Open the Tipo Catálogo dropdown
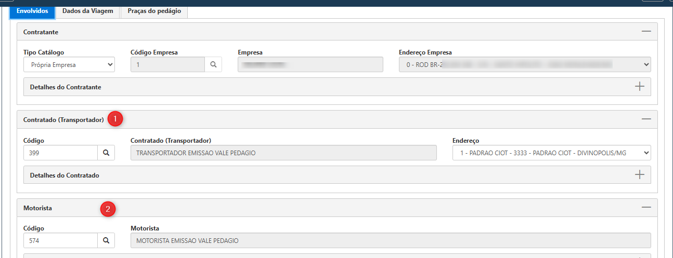Image resolution: width=673 pixels, height=258 pixels. 69,65
